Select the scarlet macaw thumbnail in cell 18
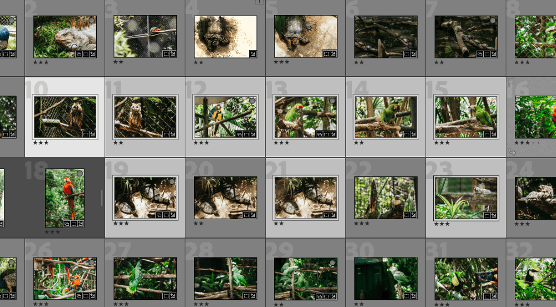Screen dimensions: 556x307 [65, 198]
